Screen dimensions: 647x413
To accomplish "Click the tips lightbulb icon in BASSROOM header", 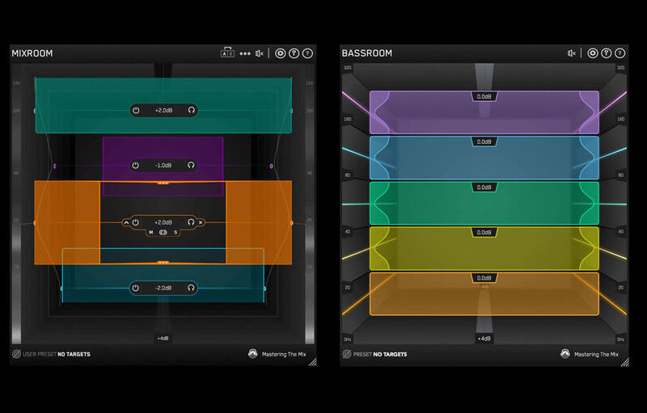I will pos(606,53).
